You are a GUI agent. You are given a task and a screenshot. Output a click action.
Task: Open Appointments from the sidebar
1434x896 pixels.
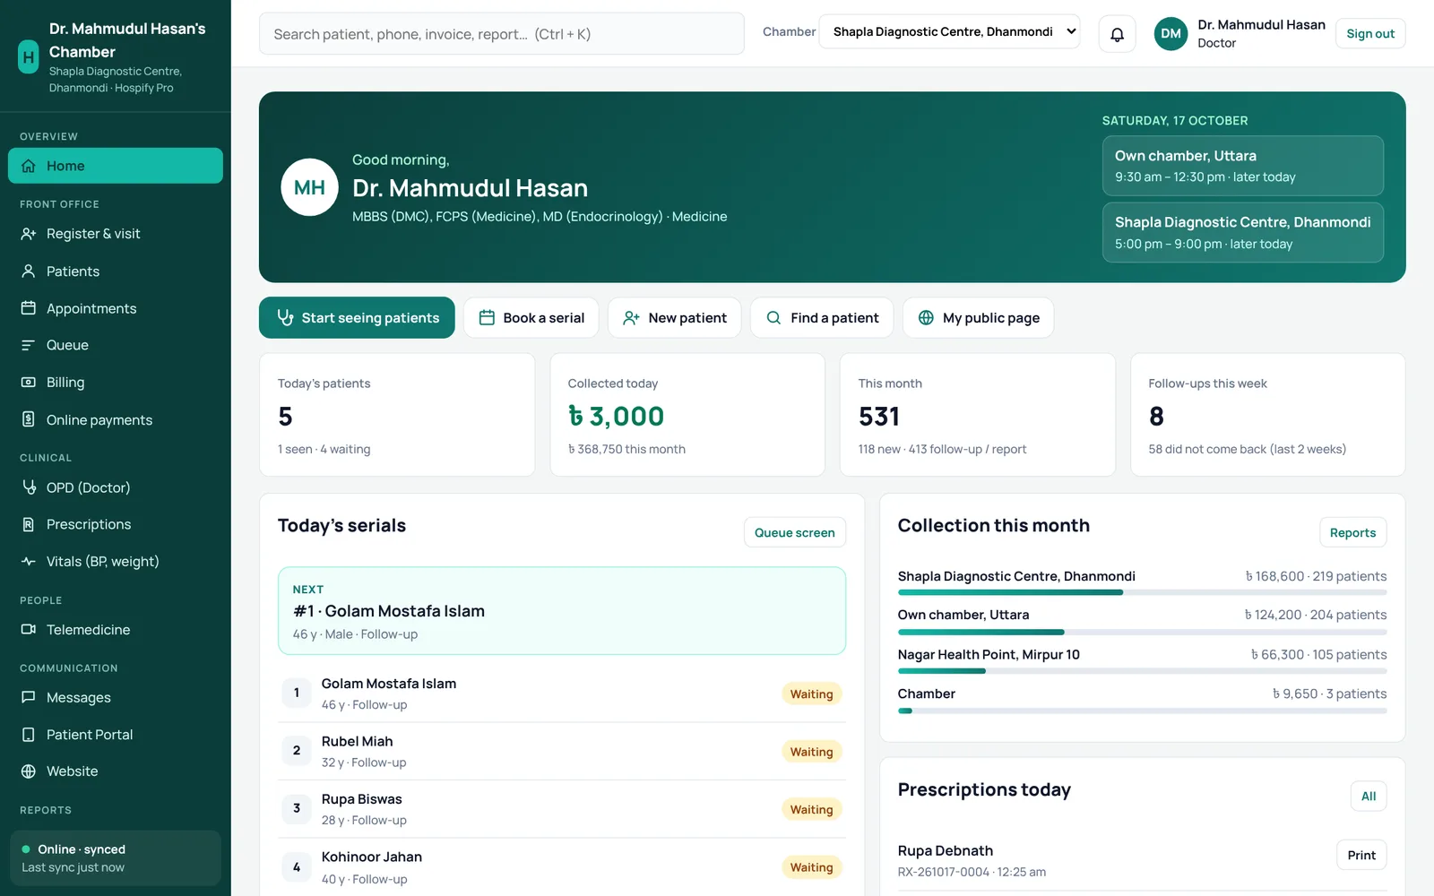116,308
